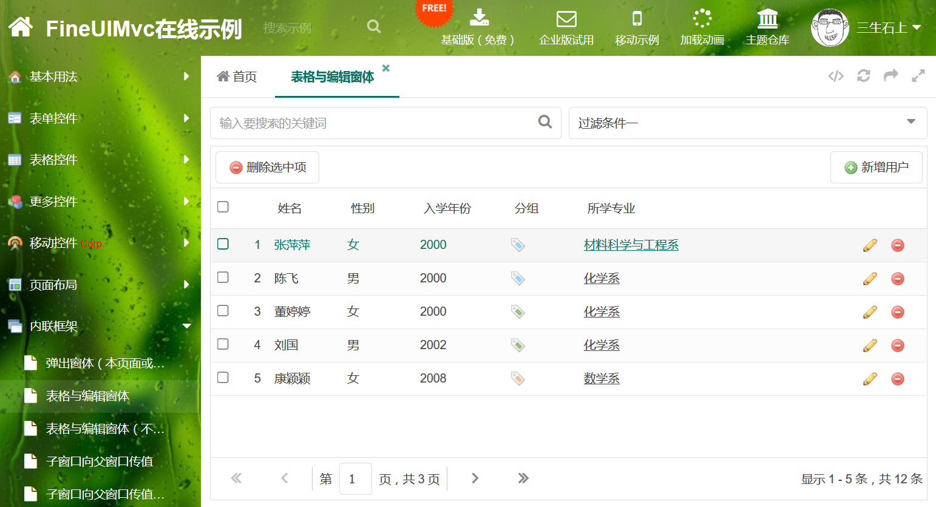Toggle the select-all checkbox in header
The image size is (936, 507).
pos(223,207)
